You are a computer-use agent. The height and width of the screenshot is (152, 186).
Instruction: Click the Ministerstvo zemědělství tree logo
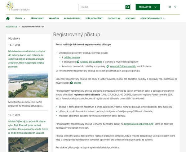[x=18, y=6]
